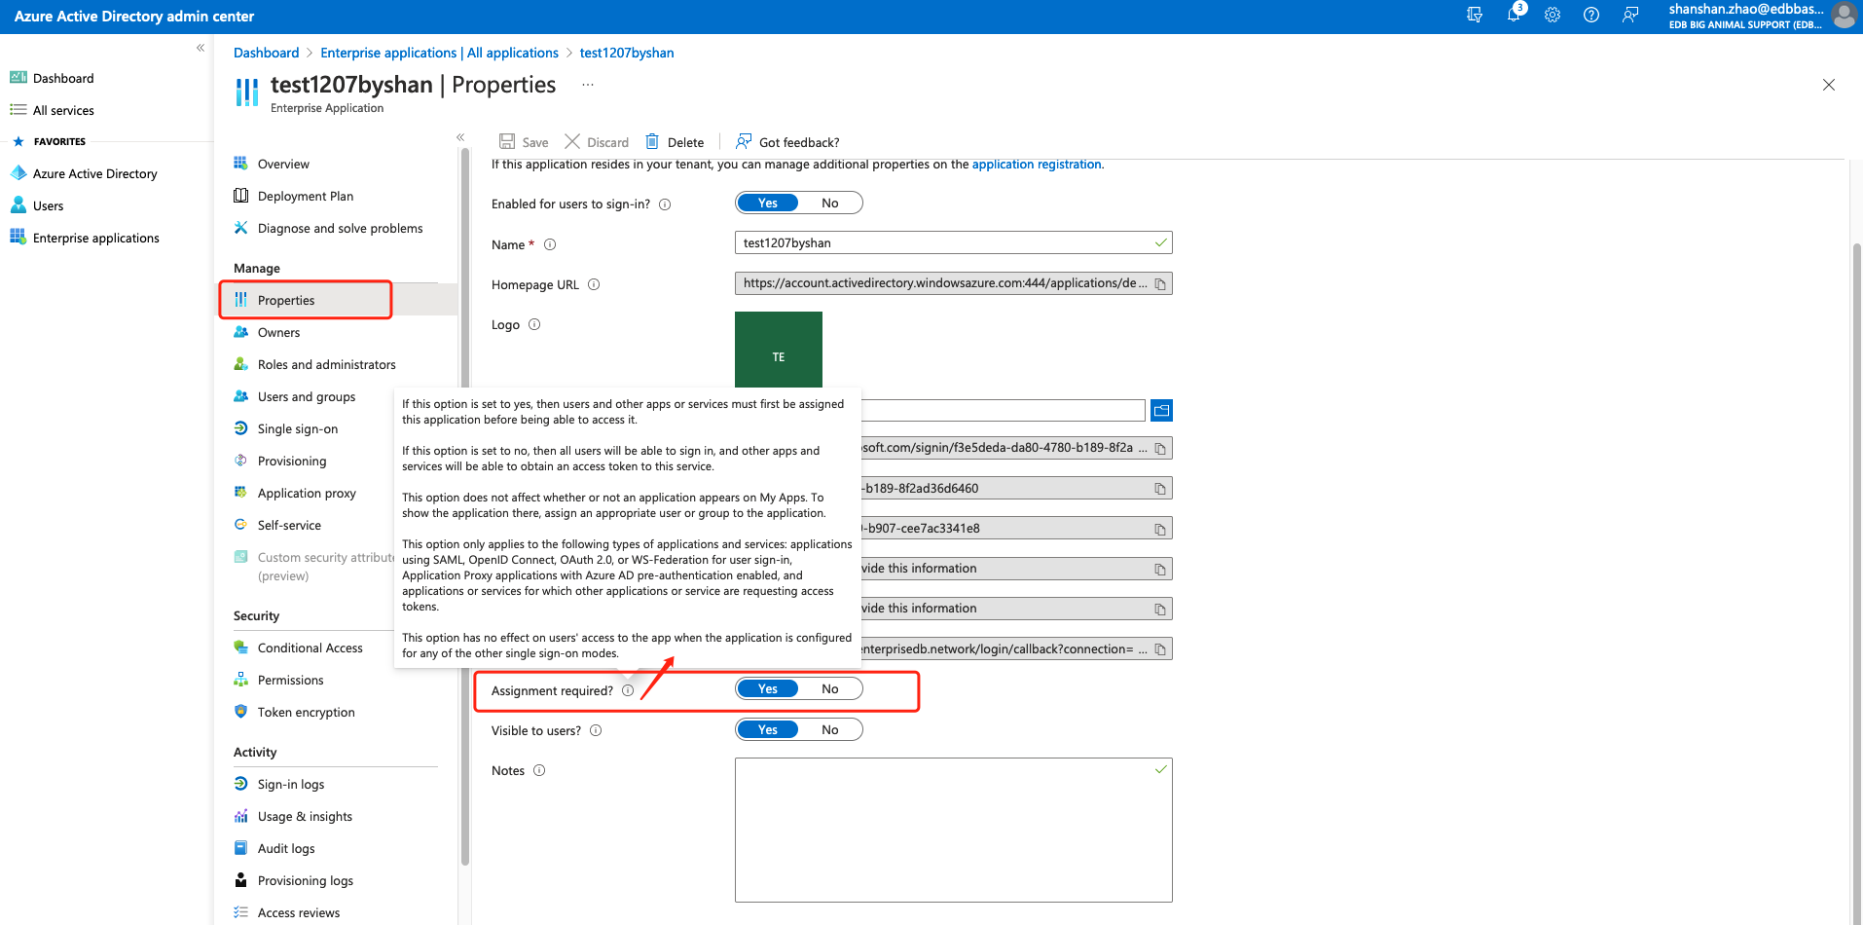Open Diagnose and solve problems
1863x925 pixels.
(340, 228)
